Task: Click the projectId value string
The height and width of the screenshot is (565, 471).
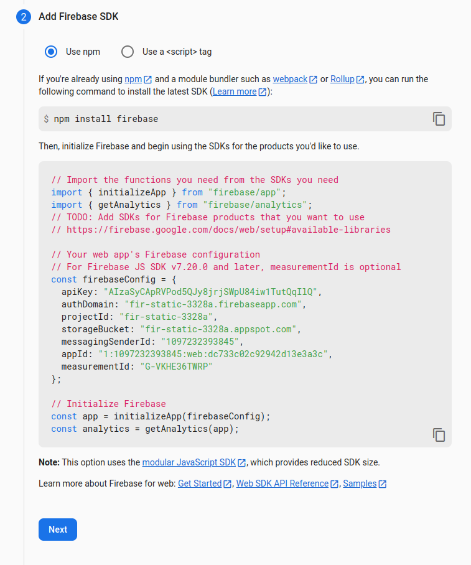Action: [166, 317]
